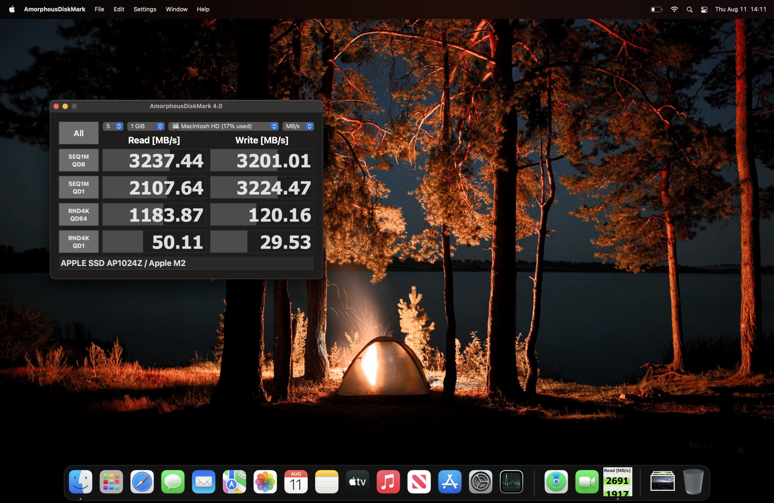This screenshot has width=774, height=503.
Task: Click the APPLE SSD AP1024Z text field
Action: coord(186,263)
